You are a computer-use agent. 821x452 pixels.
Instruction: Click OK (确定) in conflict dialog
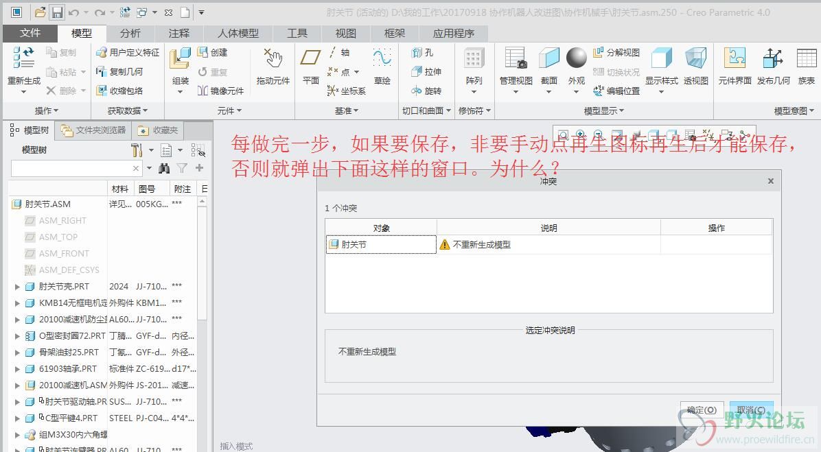click(x=702, y=410)
